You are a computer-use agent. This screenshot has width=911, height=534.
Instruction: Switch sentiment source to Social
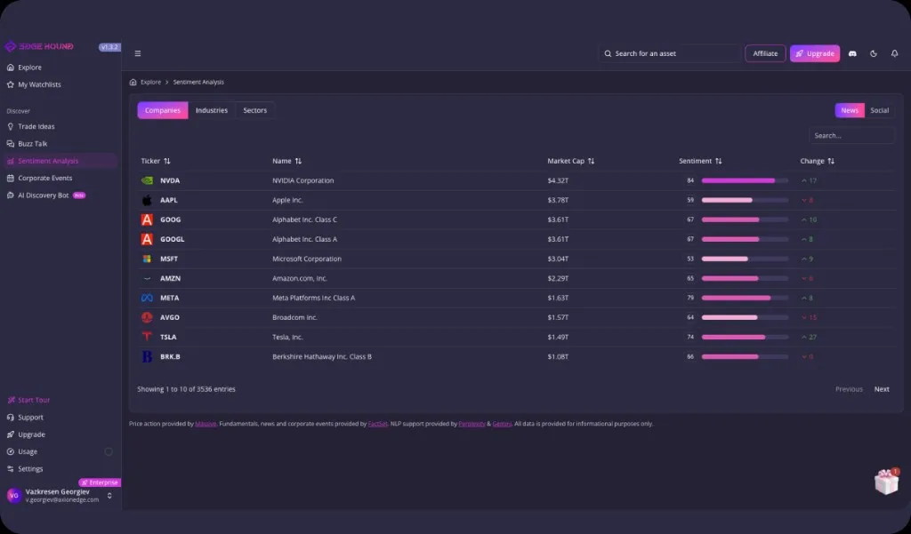(x=879, y=109)
